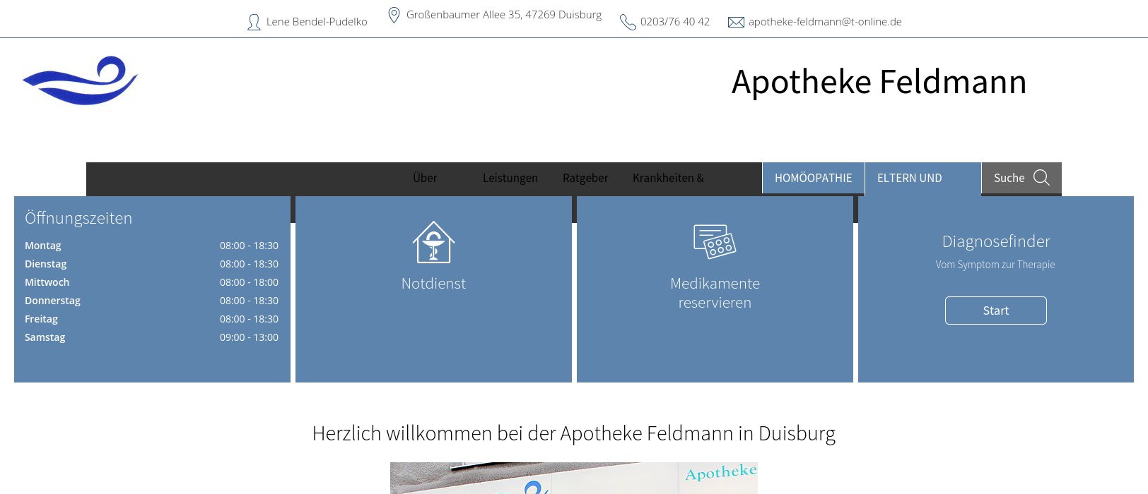Screen dimensions: 1148x494
Task: Click the magnifying glass search icon
Action: (1041, 178)
